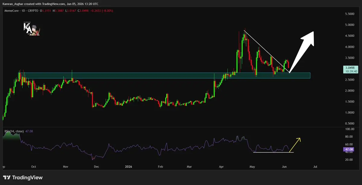362x185 pixels.
Task: Select the high value H3.3887
Action: [59, 11]
